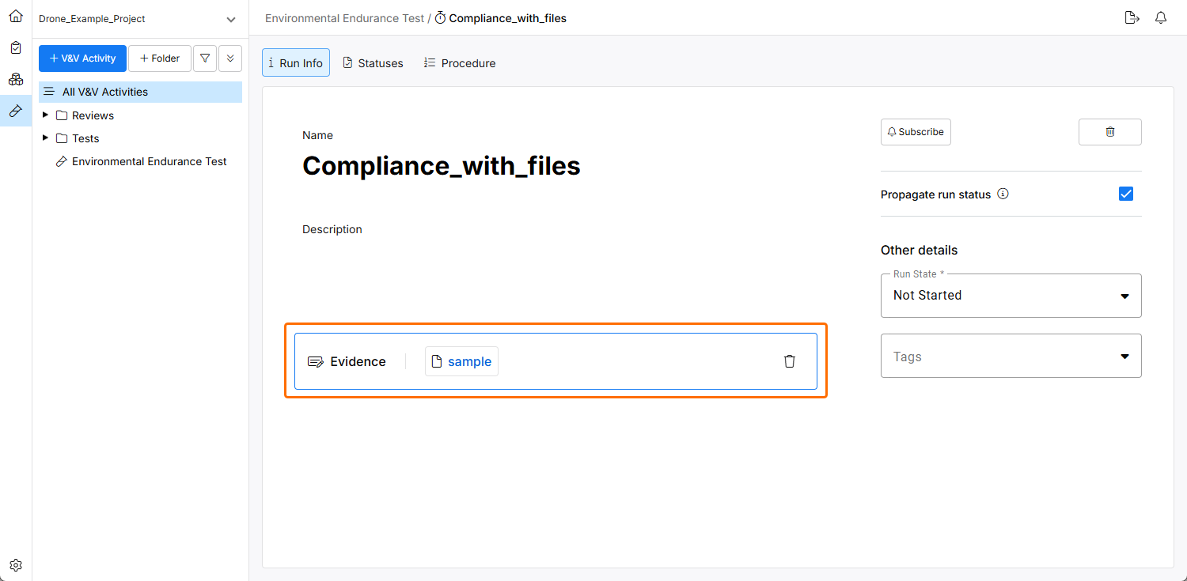Open the Run State dropdown
This screenshot has width=1187, height=581.
coord(1011,296)
